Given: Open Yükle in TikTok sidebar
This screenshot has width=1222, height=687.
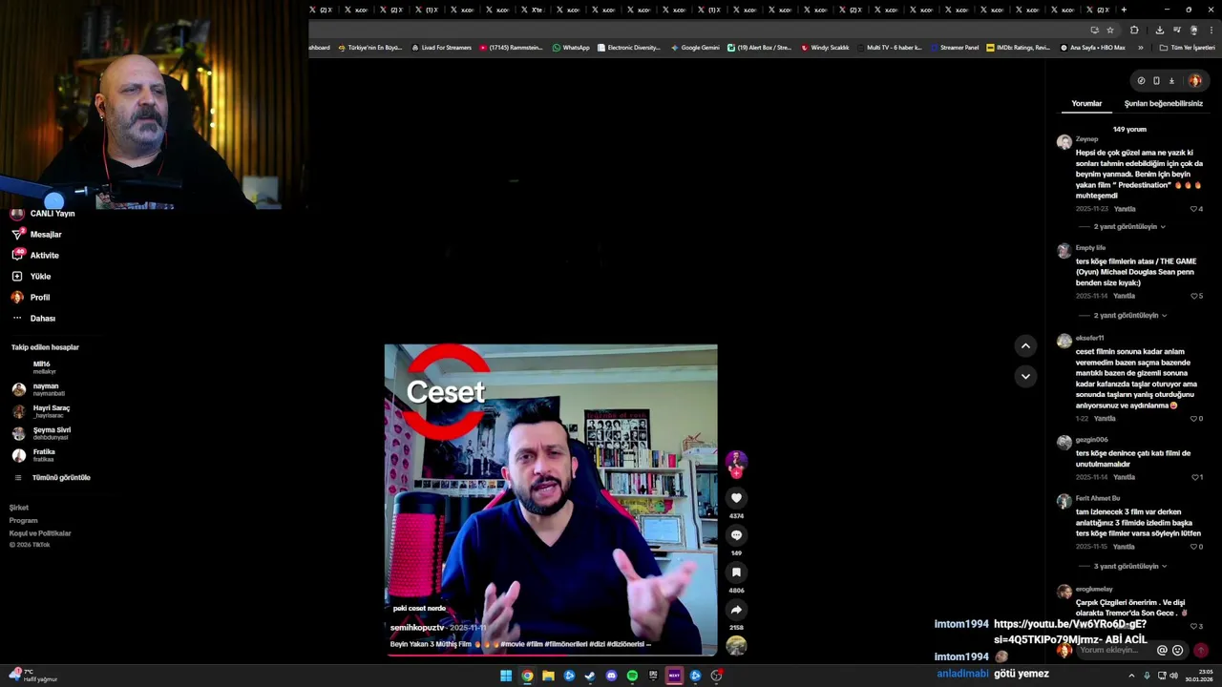Looking at the screenshot, I should pyautogui.click(x=31, y=277).
